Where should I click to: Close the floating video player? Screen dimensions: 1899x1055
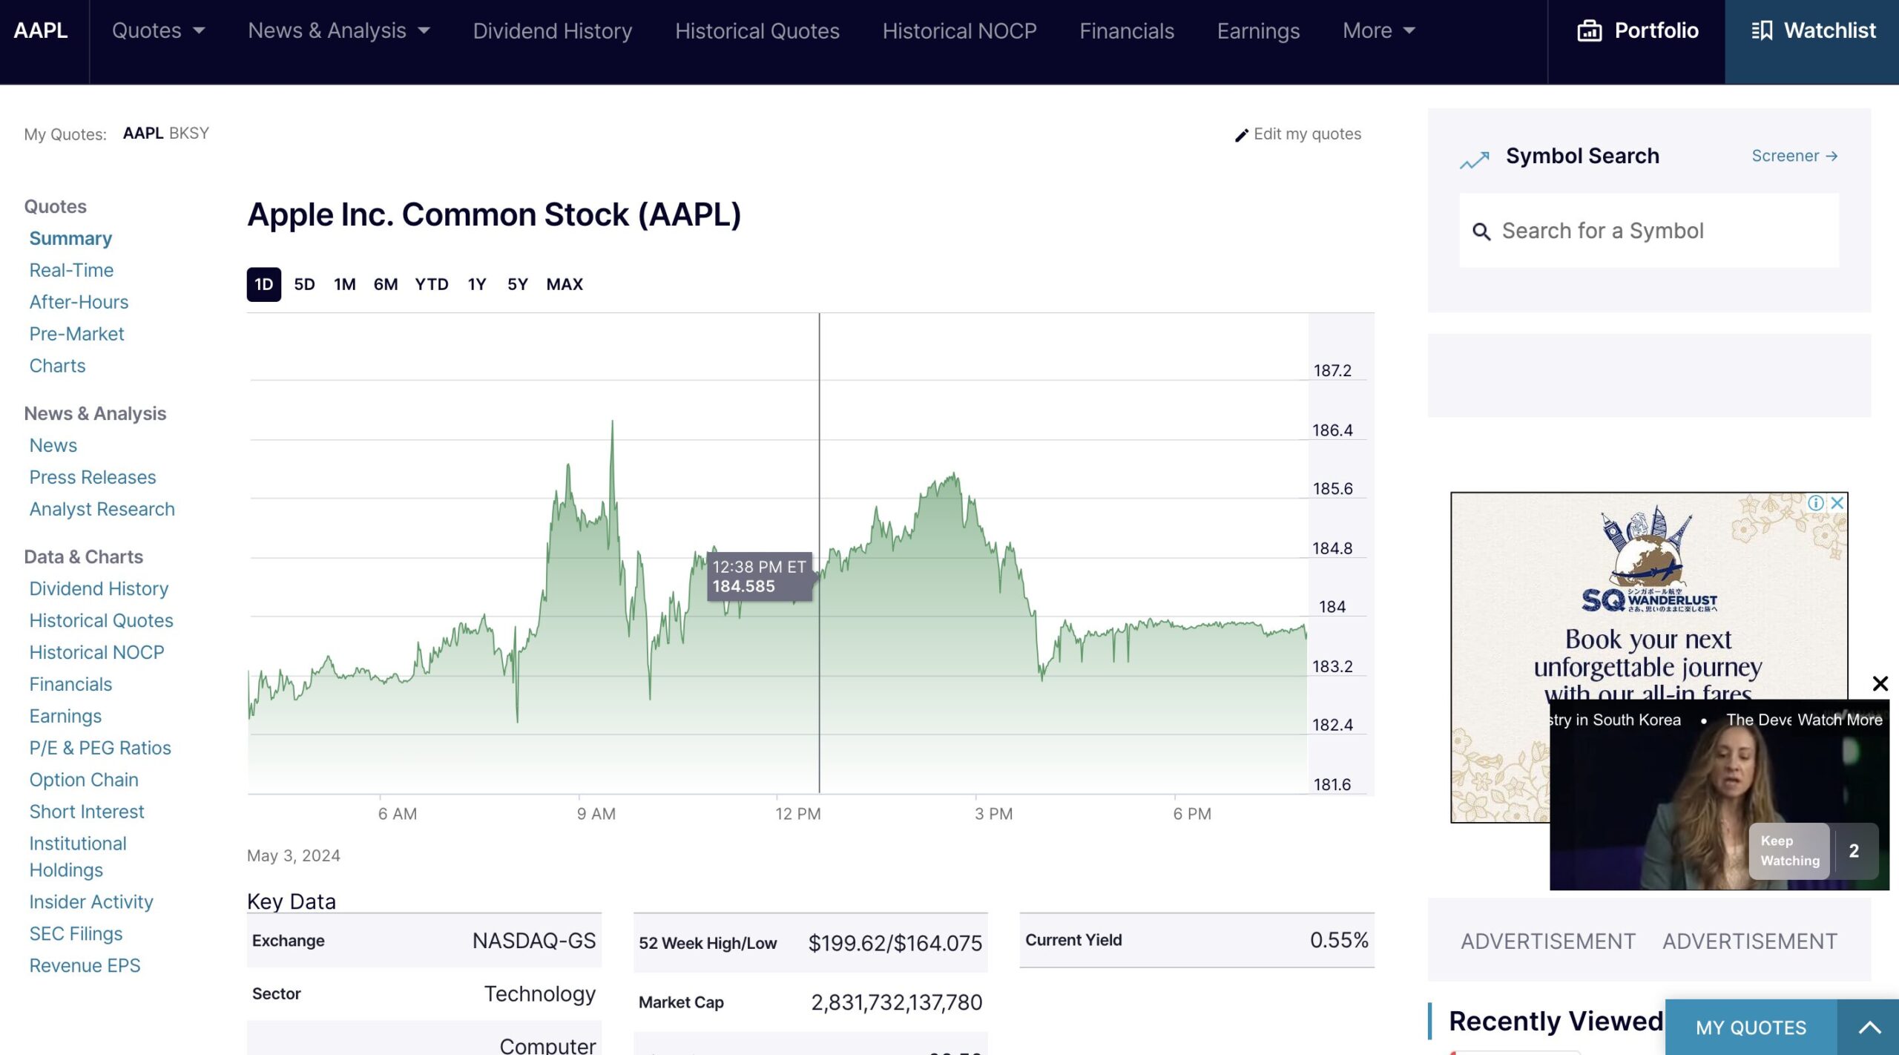pos(1880,683)
